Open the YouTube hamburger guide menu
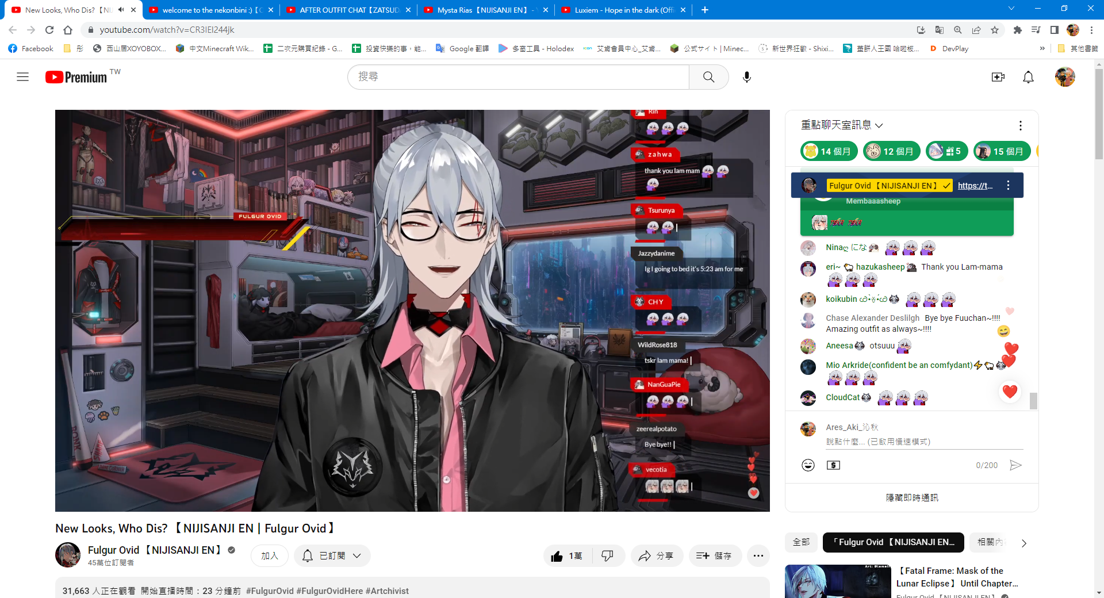 22,77
